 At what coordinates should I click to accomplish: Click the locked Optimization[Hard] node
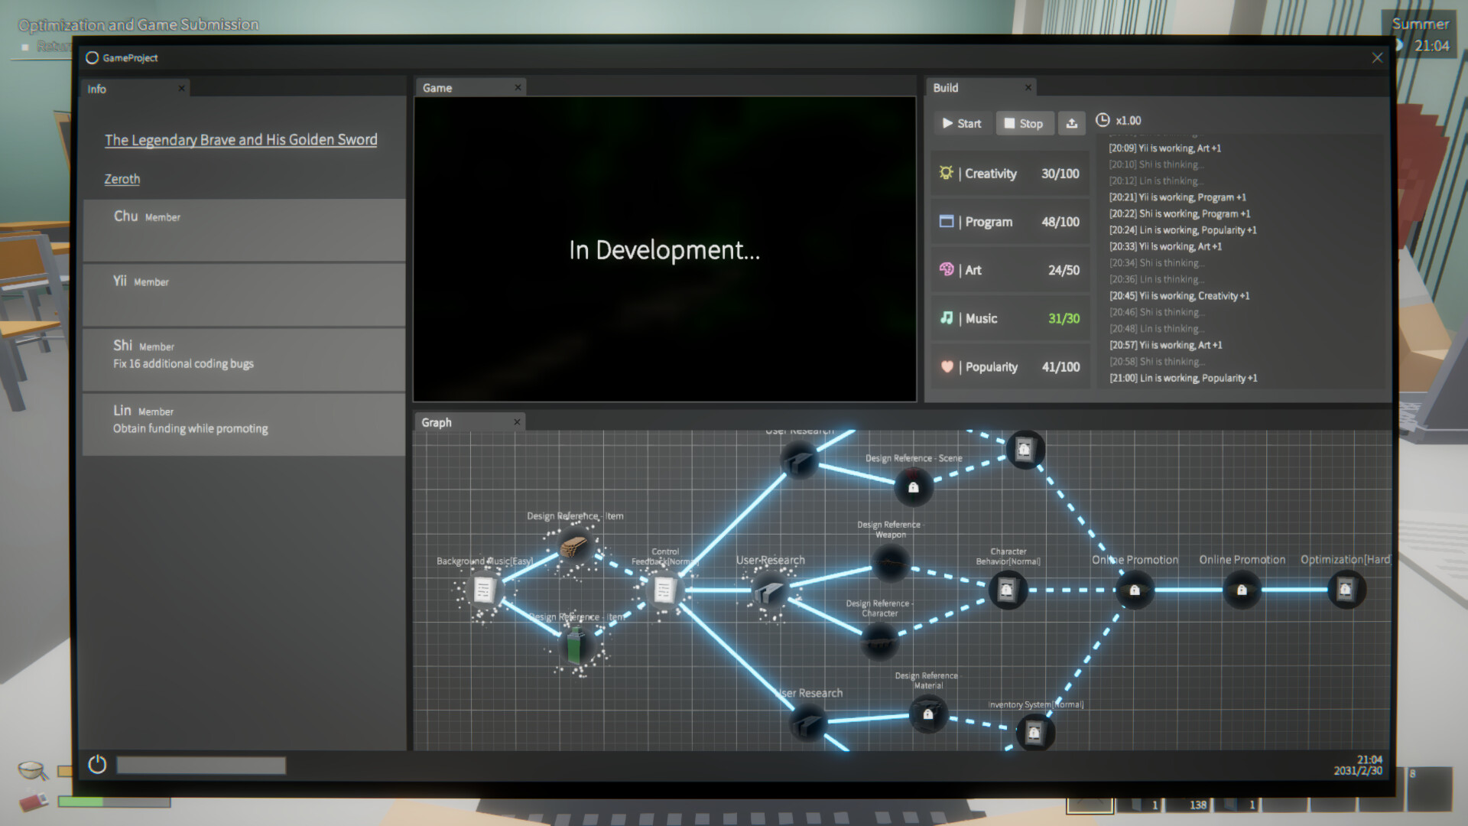pos(1346,589)
